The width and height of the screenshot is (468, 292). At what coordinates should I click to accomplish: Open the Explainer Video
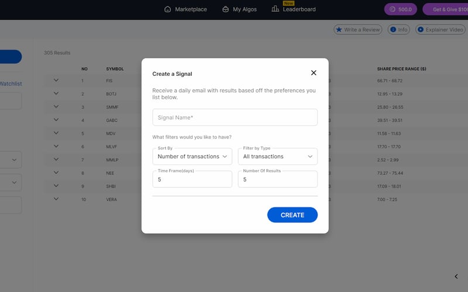pyautogui.click(x=441, y=30)
